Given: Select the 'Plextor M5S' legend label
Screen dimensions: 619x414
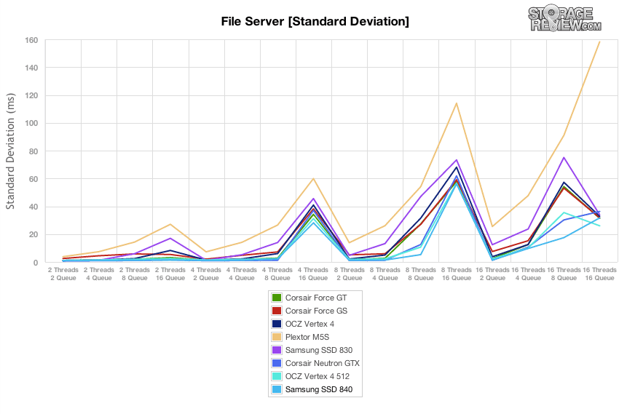Looking at the screenshot, I should tap(307, 337).
